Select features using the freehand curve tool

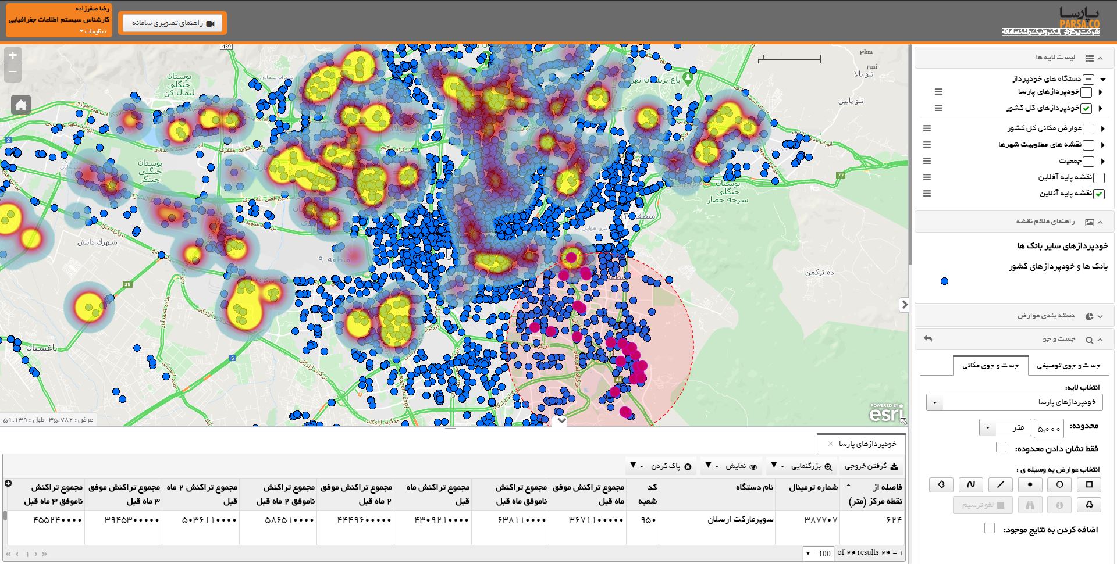pyautogui.click(x=970, y=484)
